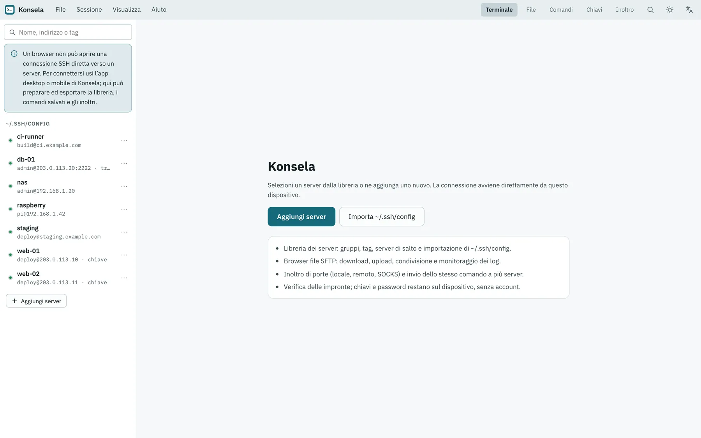Image resolution: width=701 pixels, height=438 pixels.
Task: Focus the Nome, indirizzo o tag search field
Action: [x=68, y=32]
